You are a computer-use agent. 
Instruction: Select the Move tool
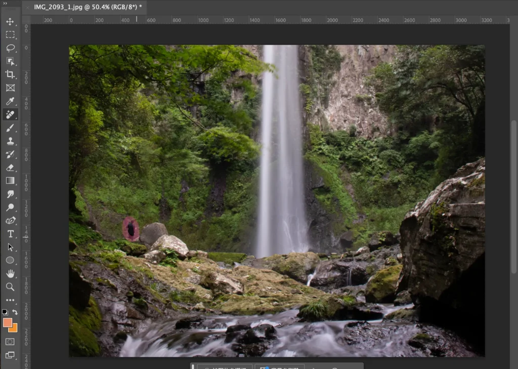pos(10,22)
